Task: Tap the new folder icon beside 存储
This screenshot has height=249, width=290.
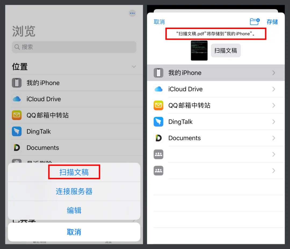Action: pos(255,22)
